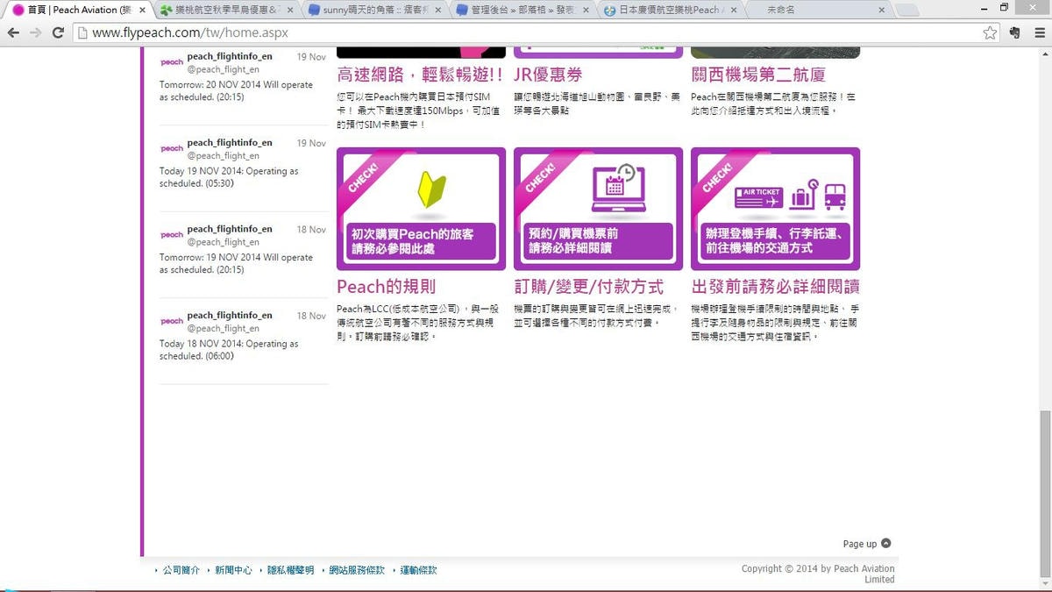Click the vertical page scrollbar thumb
The height and width of the screenshot is (592, 1052).
[1044, 491]
